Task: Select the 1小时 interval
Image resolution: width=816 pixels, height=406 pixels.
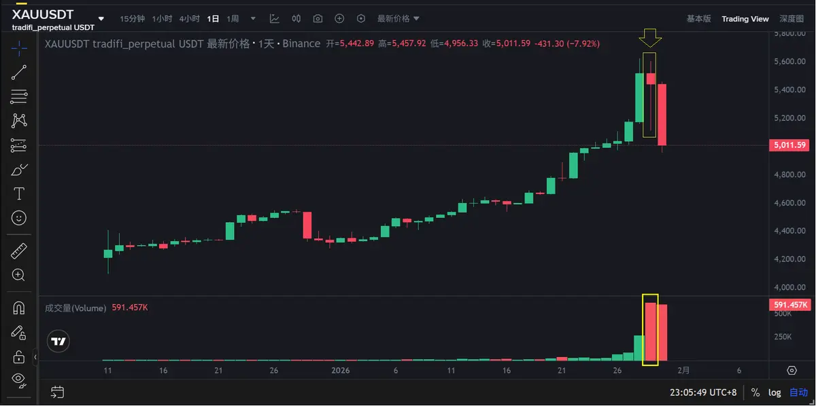Action: point(163,19)
